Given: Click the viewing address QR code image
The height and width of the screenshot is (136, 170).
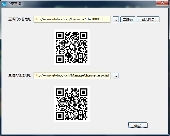Looking at the screenshot, I should coord(72,47).
